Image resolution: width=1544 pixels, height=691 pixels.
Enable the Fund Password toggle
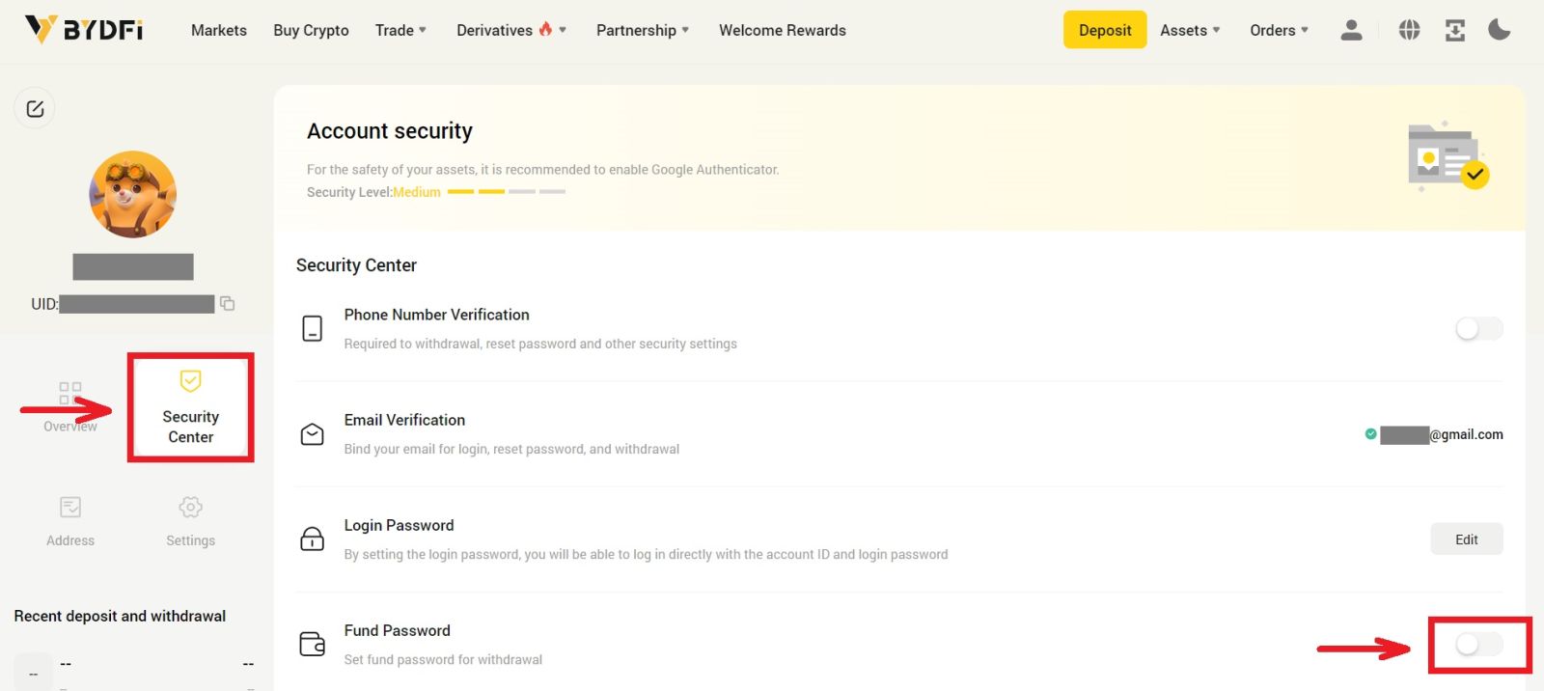[1478, 645]
